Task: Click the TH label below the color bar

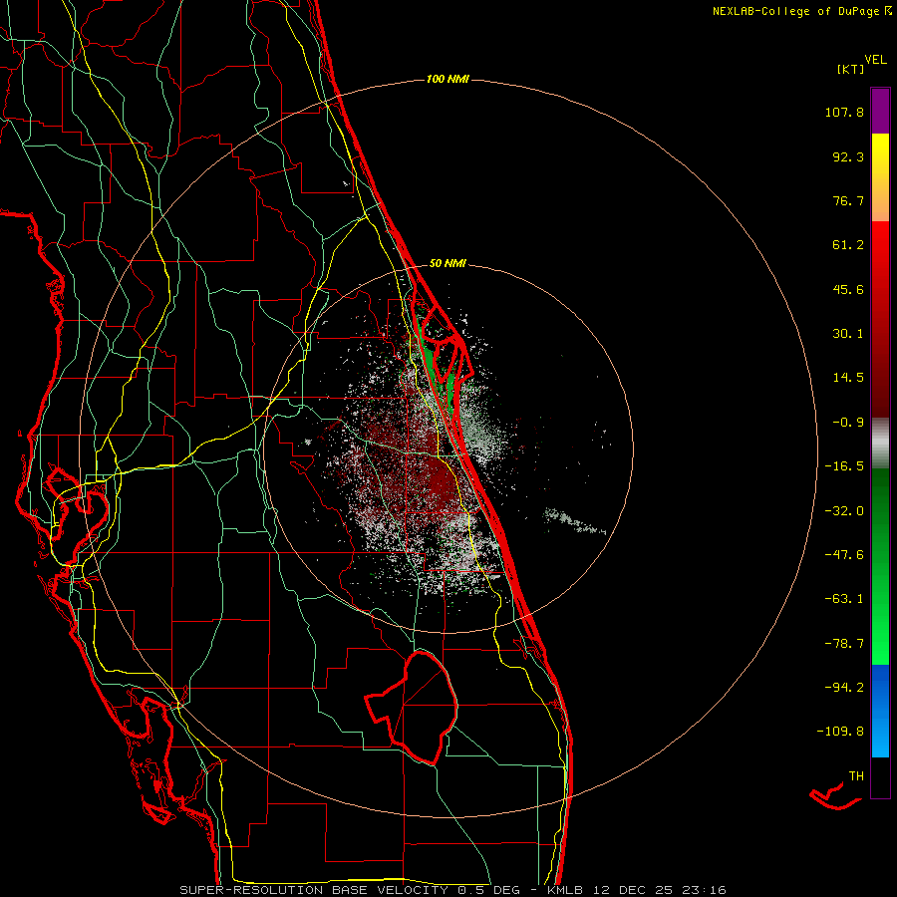Action: tap(856, 776)
